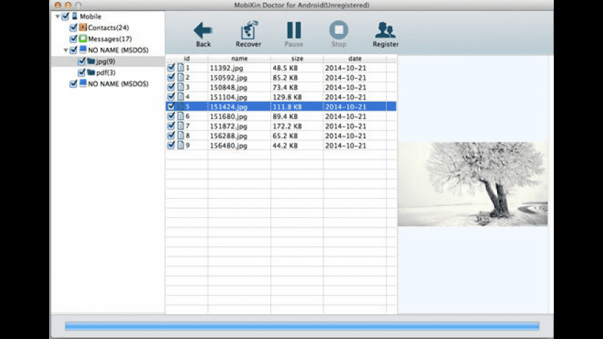The image size is (603, 339).
Task: Toggle the Contacts(24) checkbox
Action: (73, 28)
